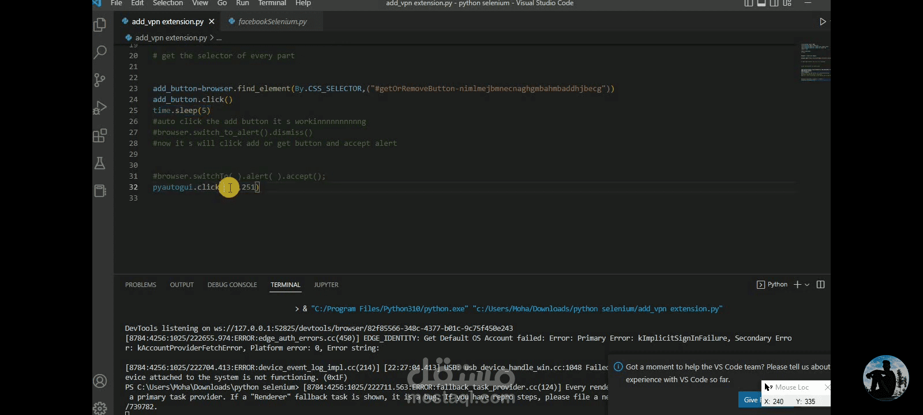This screenshot has width=923, height=415.
Task: Toggle the primary side bar layout icon
Action: pyautogui.click(x=749, y=3)
